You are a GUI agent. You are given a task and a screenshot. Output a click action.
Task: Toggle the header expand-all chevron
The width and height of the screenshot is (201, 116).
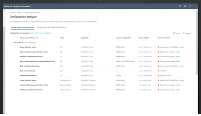click(17, 38)
